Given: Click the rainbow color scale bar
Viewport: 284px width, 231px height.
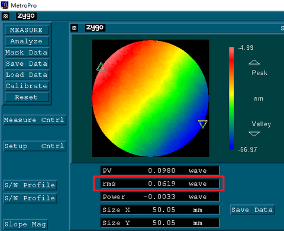Looking at the screenshot, I should [231, 98].
